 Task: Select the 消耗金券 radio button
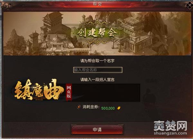pyautogui.click(x=79, y=107)
